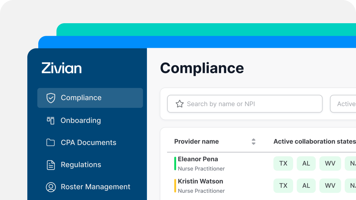Click the star icon in search box

(179, 104)
